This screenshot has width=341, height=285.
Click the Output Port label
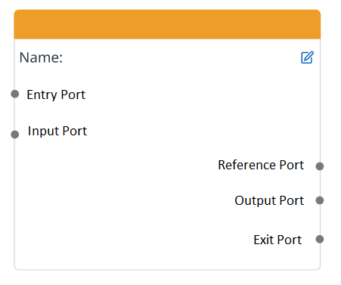click(269, 201)
